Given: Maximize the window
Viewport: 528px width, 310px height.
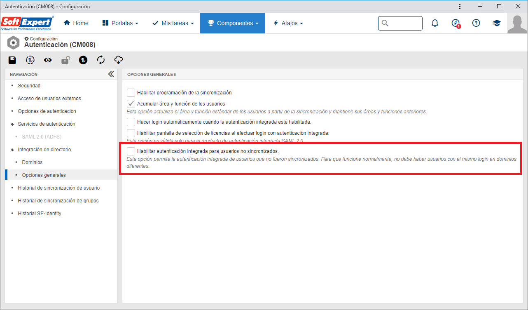Looking at the screenshot, I should click(499, 6).
